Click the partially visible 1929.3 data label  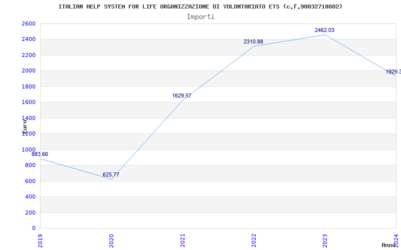(x=393, y=71)
